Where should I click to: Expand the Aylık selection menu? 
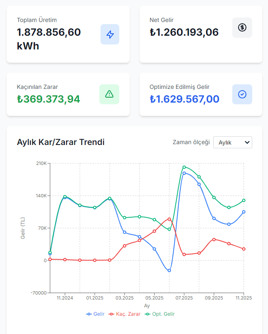[x=233, y=142]
